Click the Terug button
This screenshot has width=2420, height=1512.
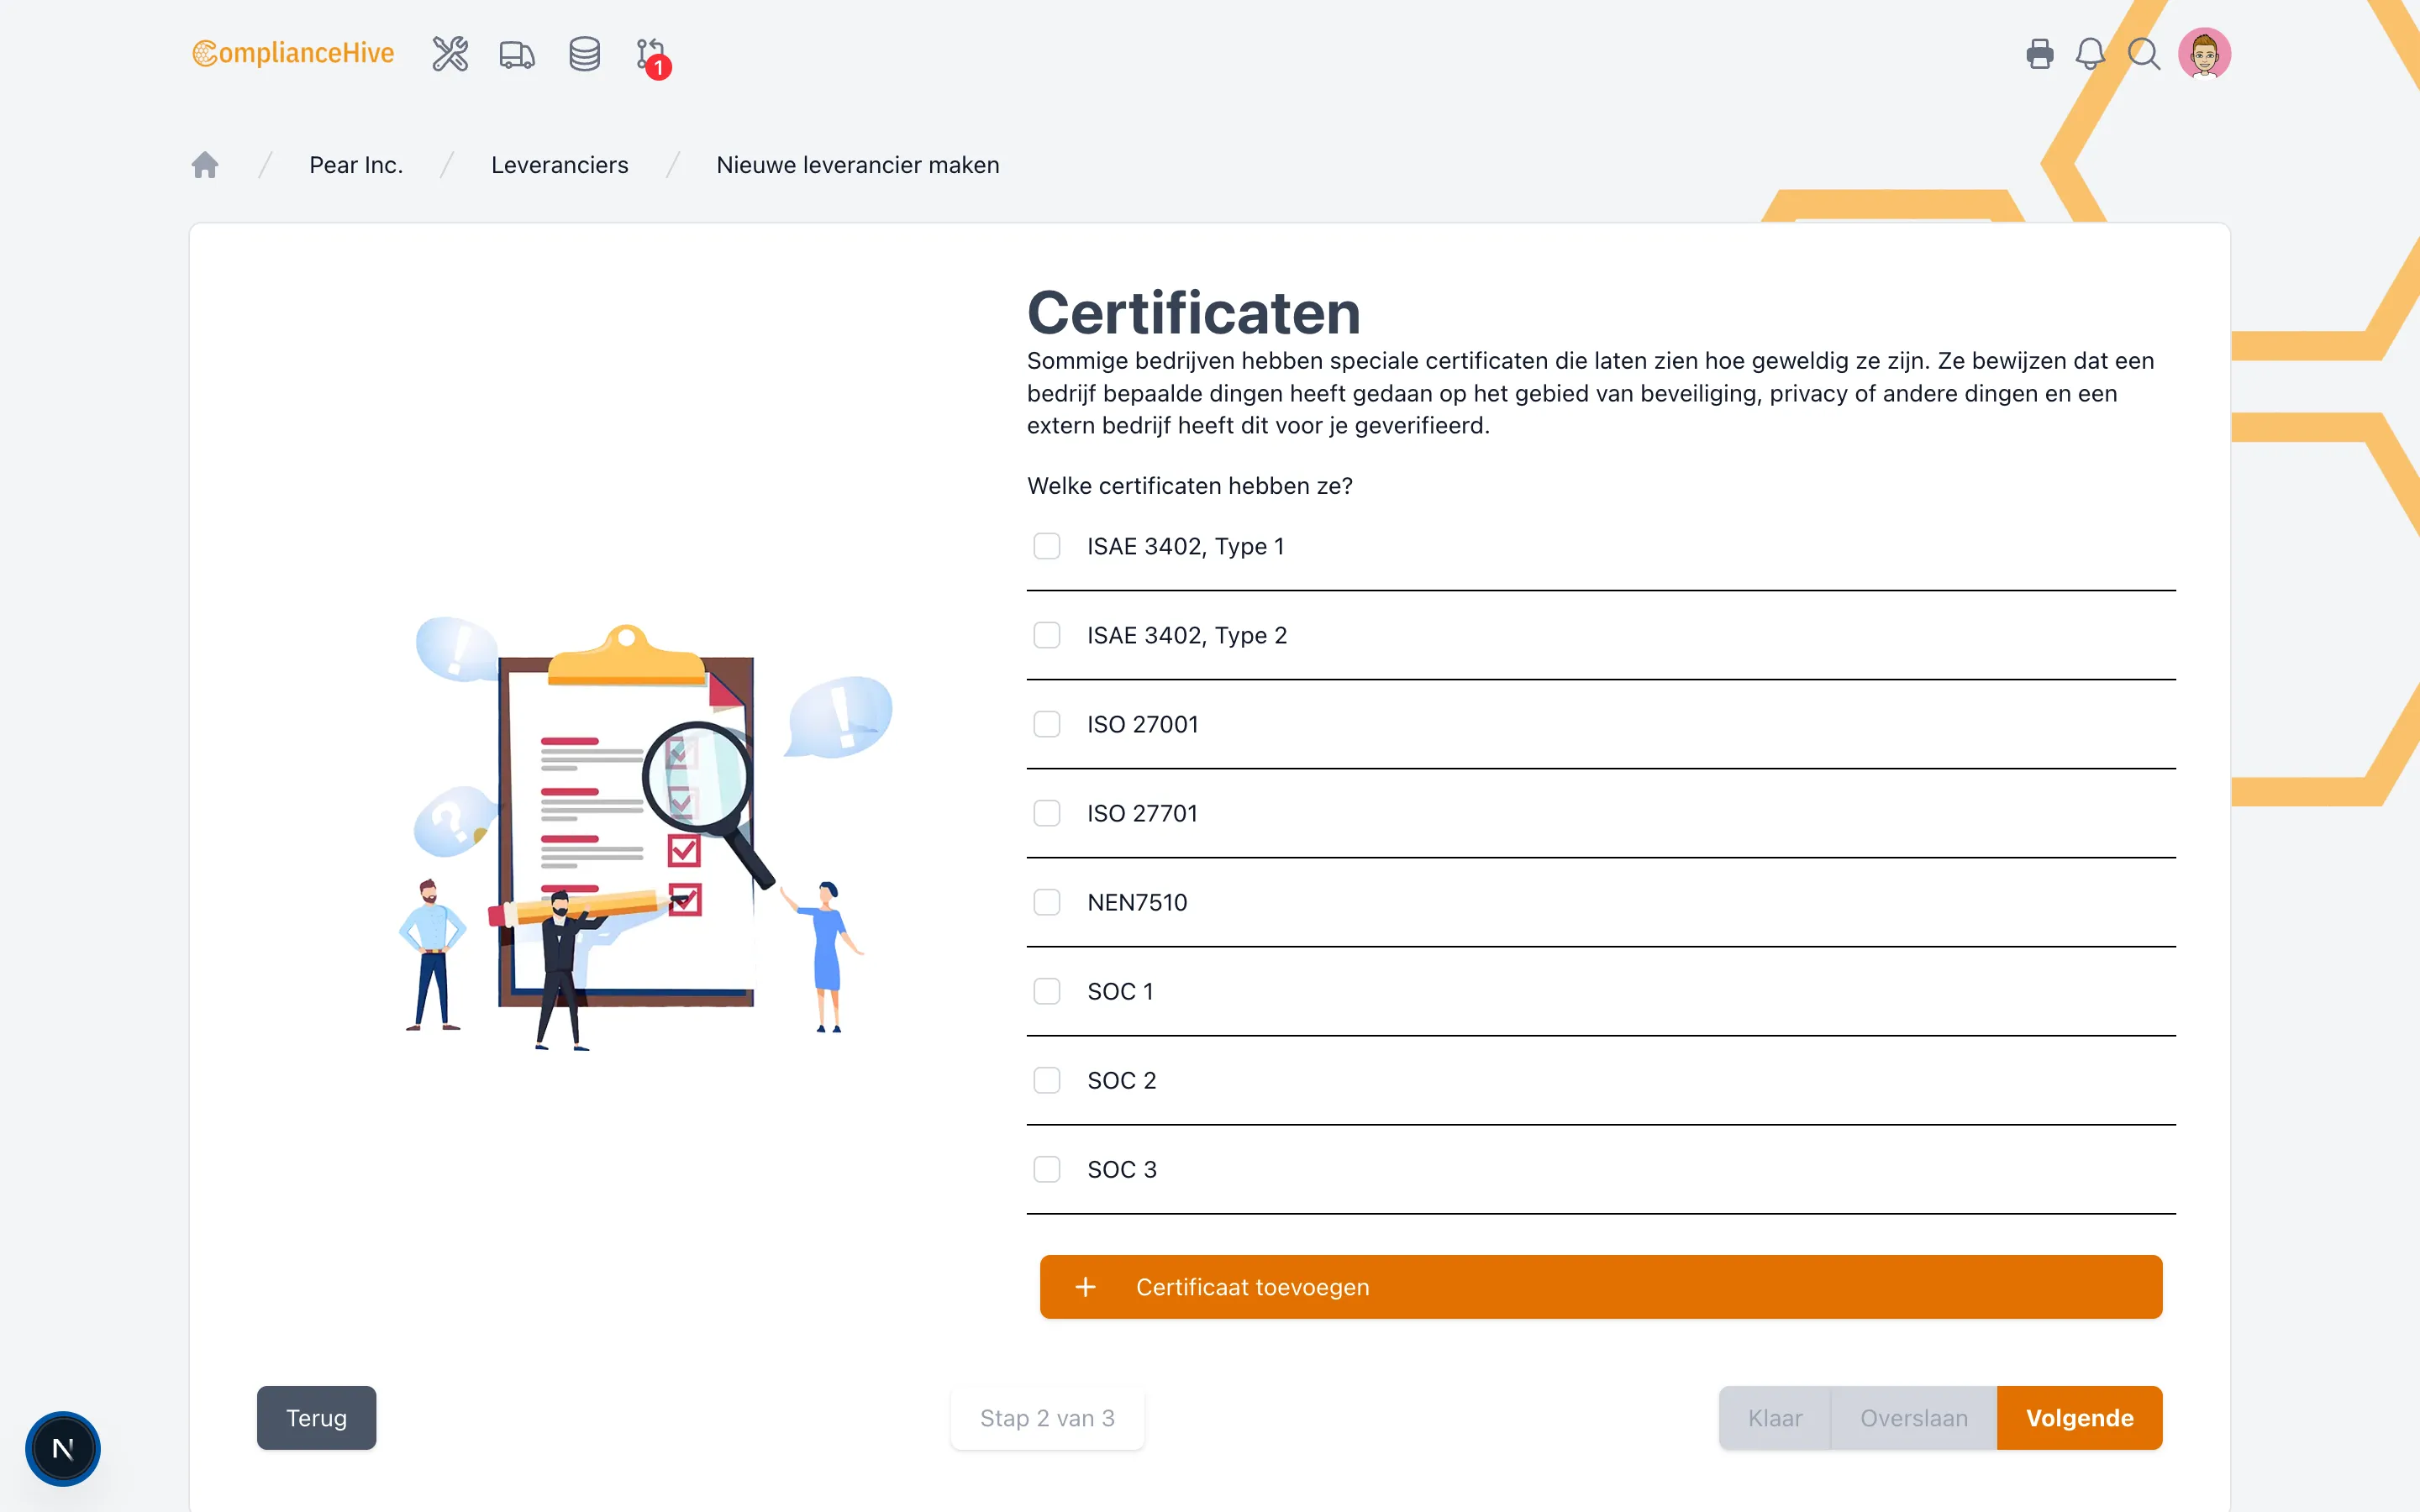[x=315, y=1417]
